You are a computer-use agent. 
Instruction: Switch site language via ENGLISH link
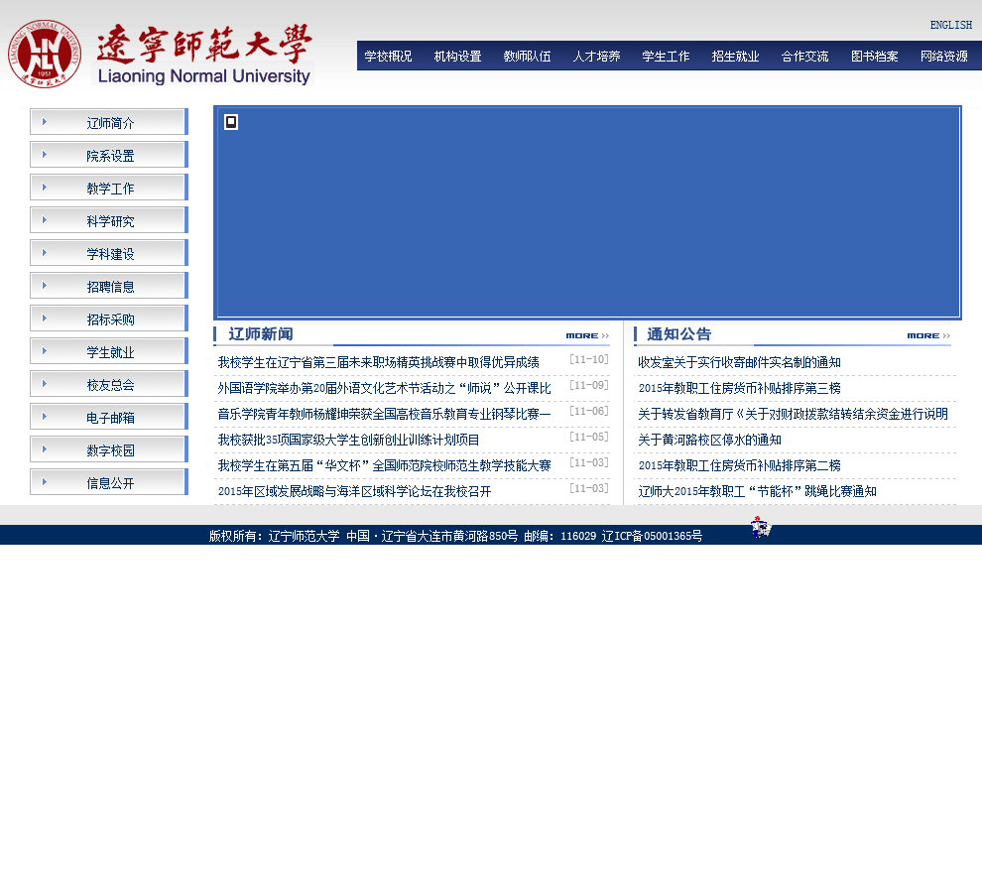click(950, 25)
